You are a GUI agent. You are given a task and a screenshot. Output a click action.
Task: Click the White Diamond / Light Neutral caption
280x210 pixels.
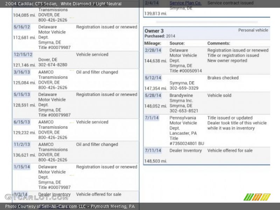[x=91, y=4]
